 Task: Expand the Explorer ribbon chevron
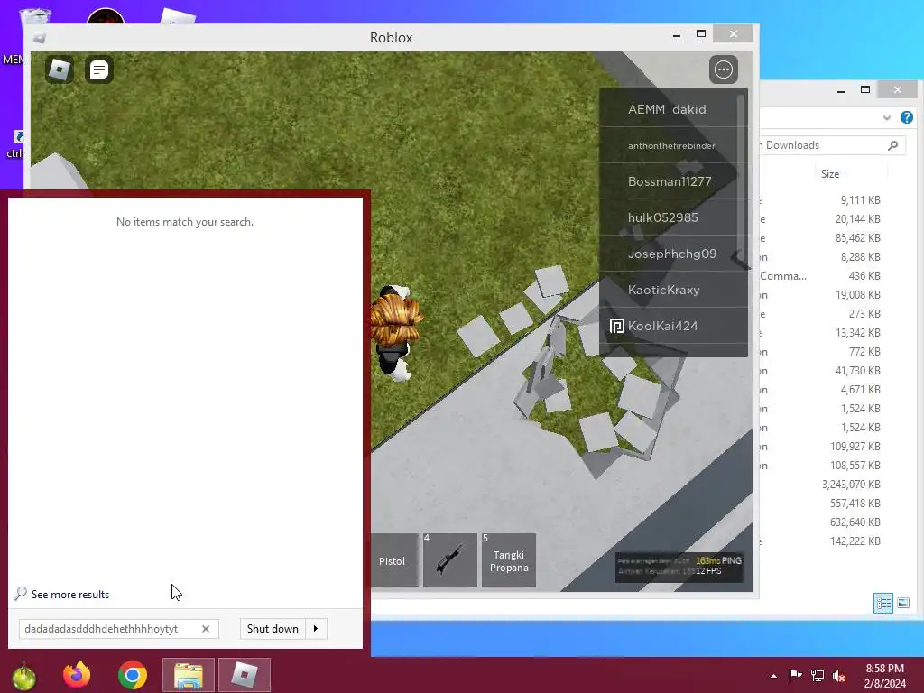[886, 118]
